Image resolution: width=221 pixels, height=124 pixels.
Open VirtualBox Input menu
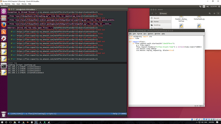pyautogui.click(x=18, y=4)
